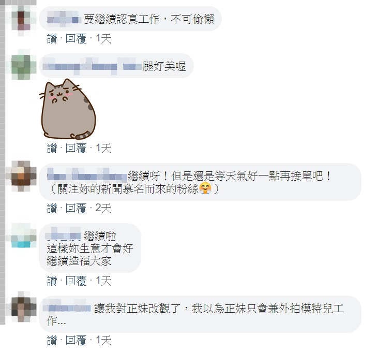Open the first commenter's profile picture
This screenshot has height=351, width=378.
(21, 21)
